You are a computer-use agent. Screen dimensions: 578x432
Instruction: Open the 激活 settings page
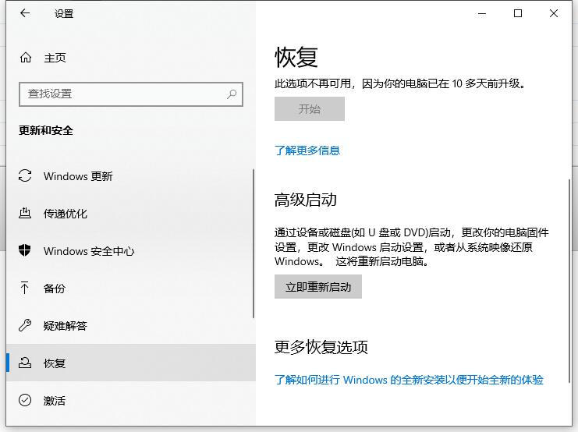[x=131, y=400]
